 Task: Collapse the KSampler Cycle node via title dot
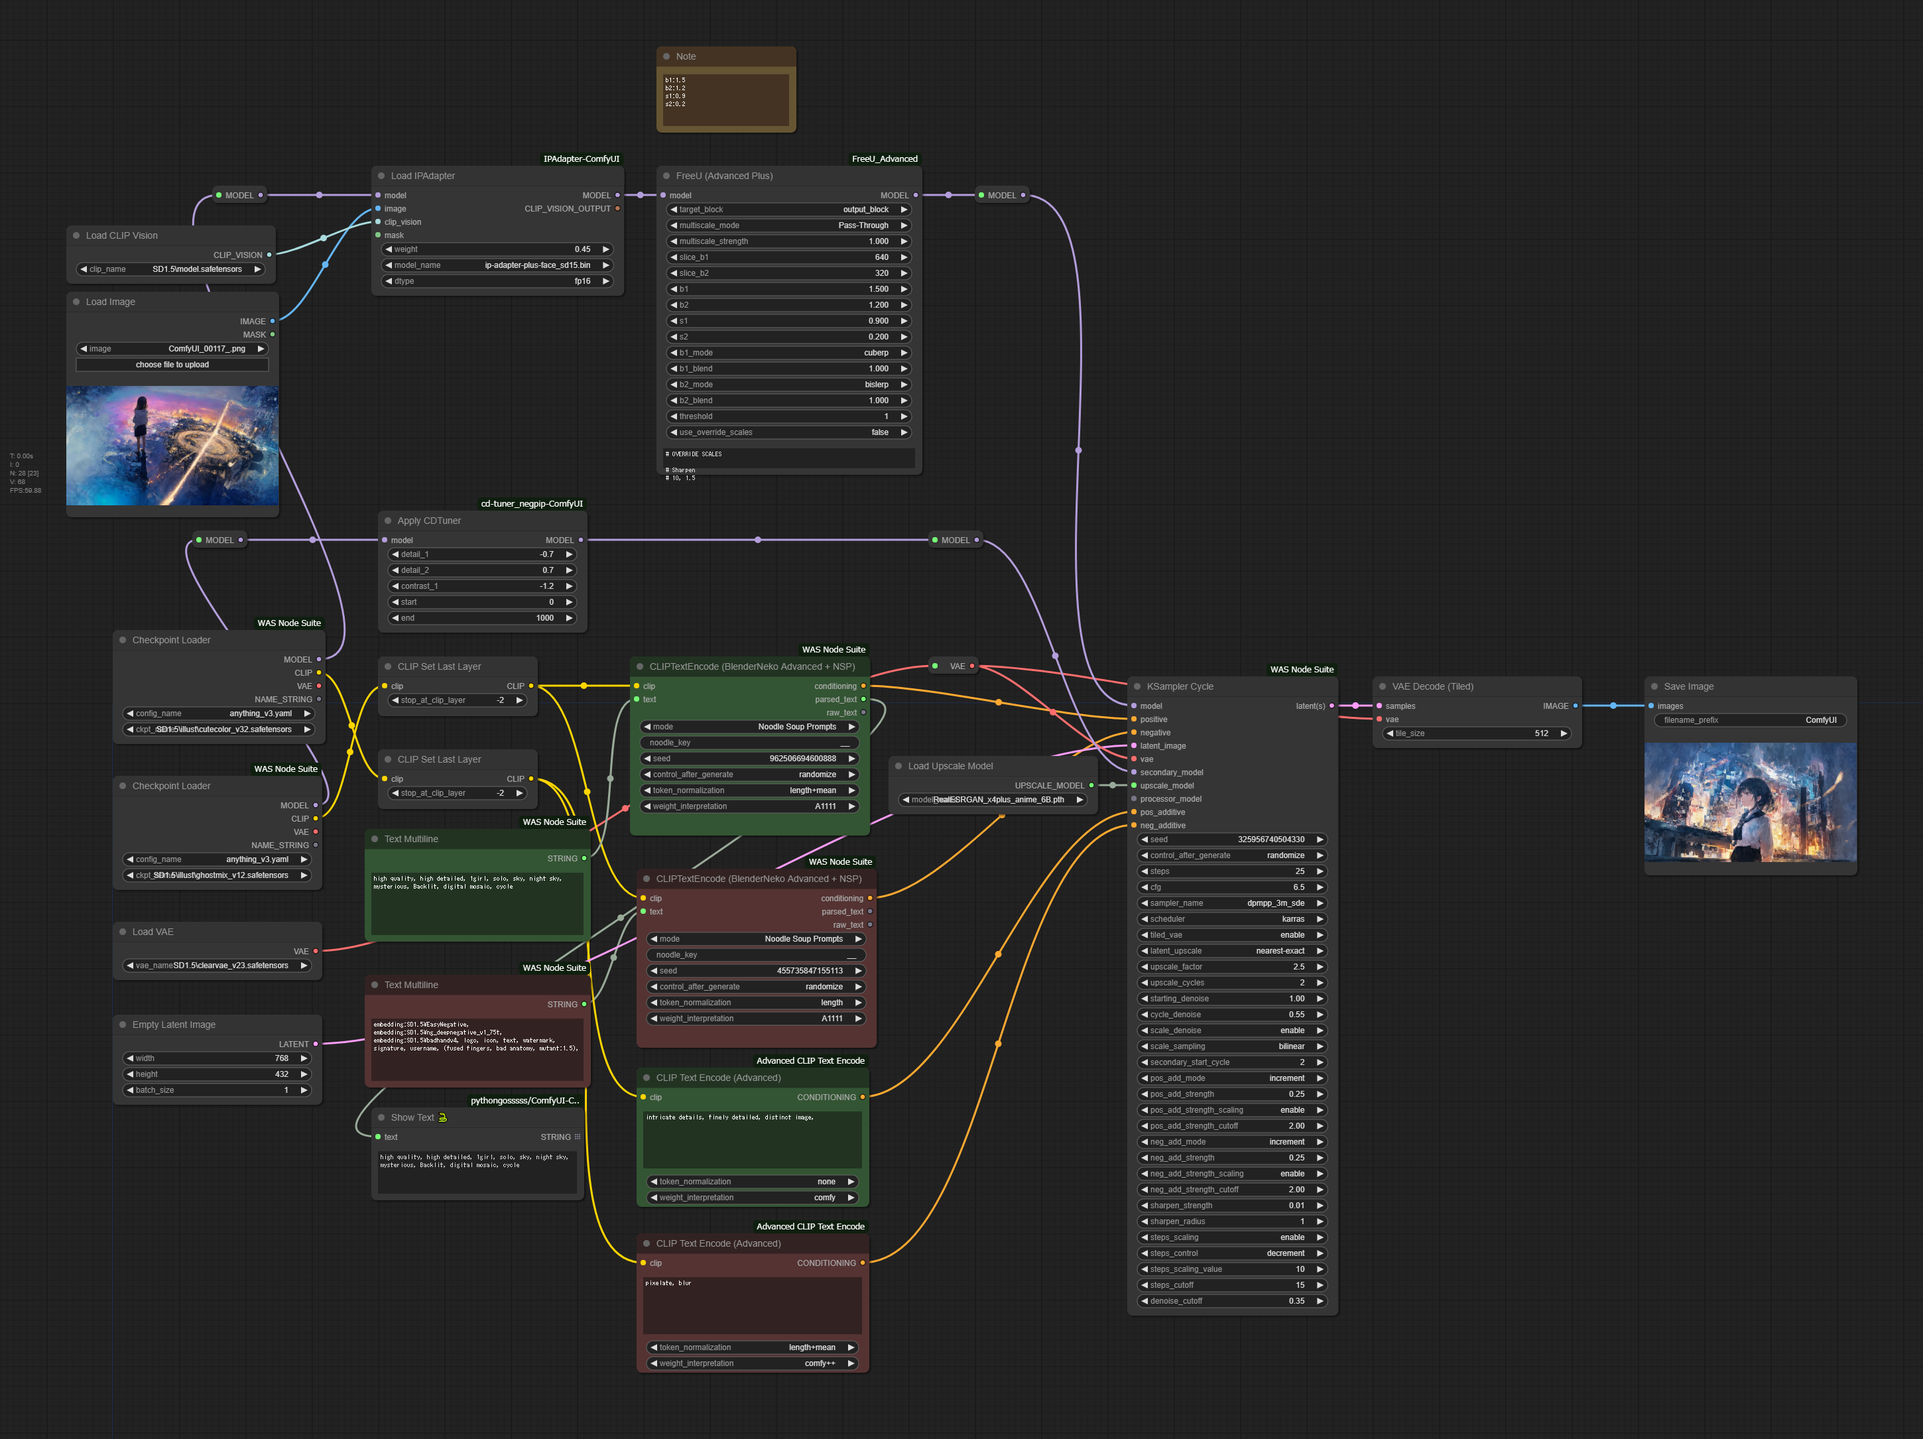pos(1137,687)
